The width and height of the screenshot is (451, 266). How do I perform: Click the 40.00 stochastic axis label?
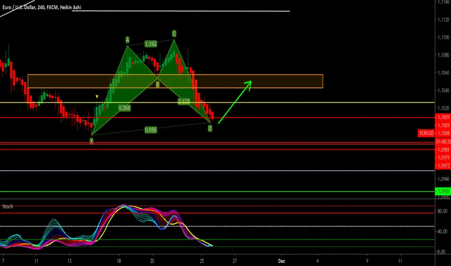click(x=442, y=232)
